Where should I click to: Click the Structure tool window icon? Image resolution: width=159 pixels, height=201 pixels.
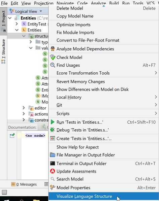[3, 62]
